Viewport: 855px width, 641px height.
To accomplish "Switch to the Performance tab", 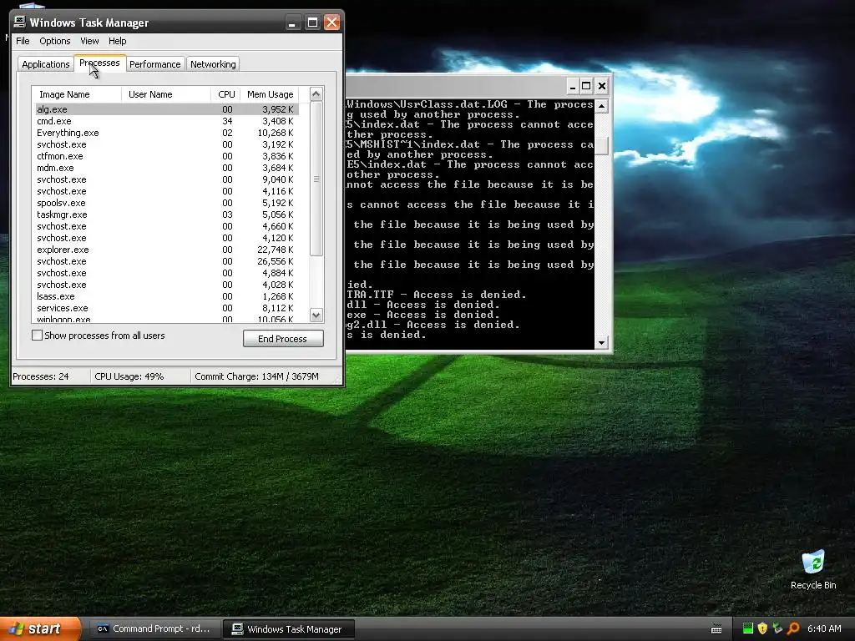I will [x=154, y=64].
